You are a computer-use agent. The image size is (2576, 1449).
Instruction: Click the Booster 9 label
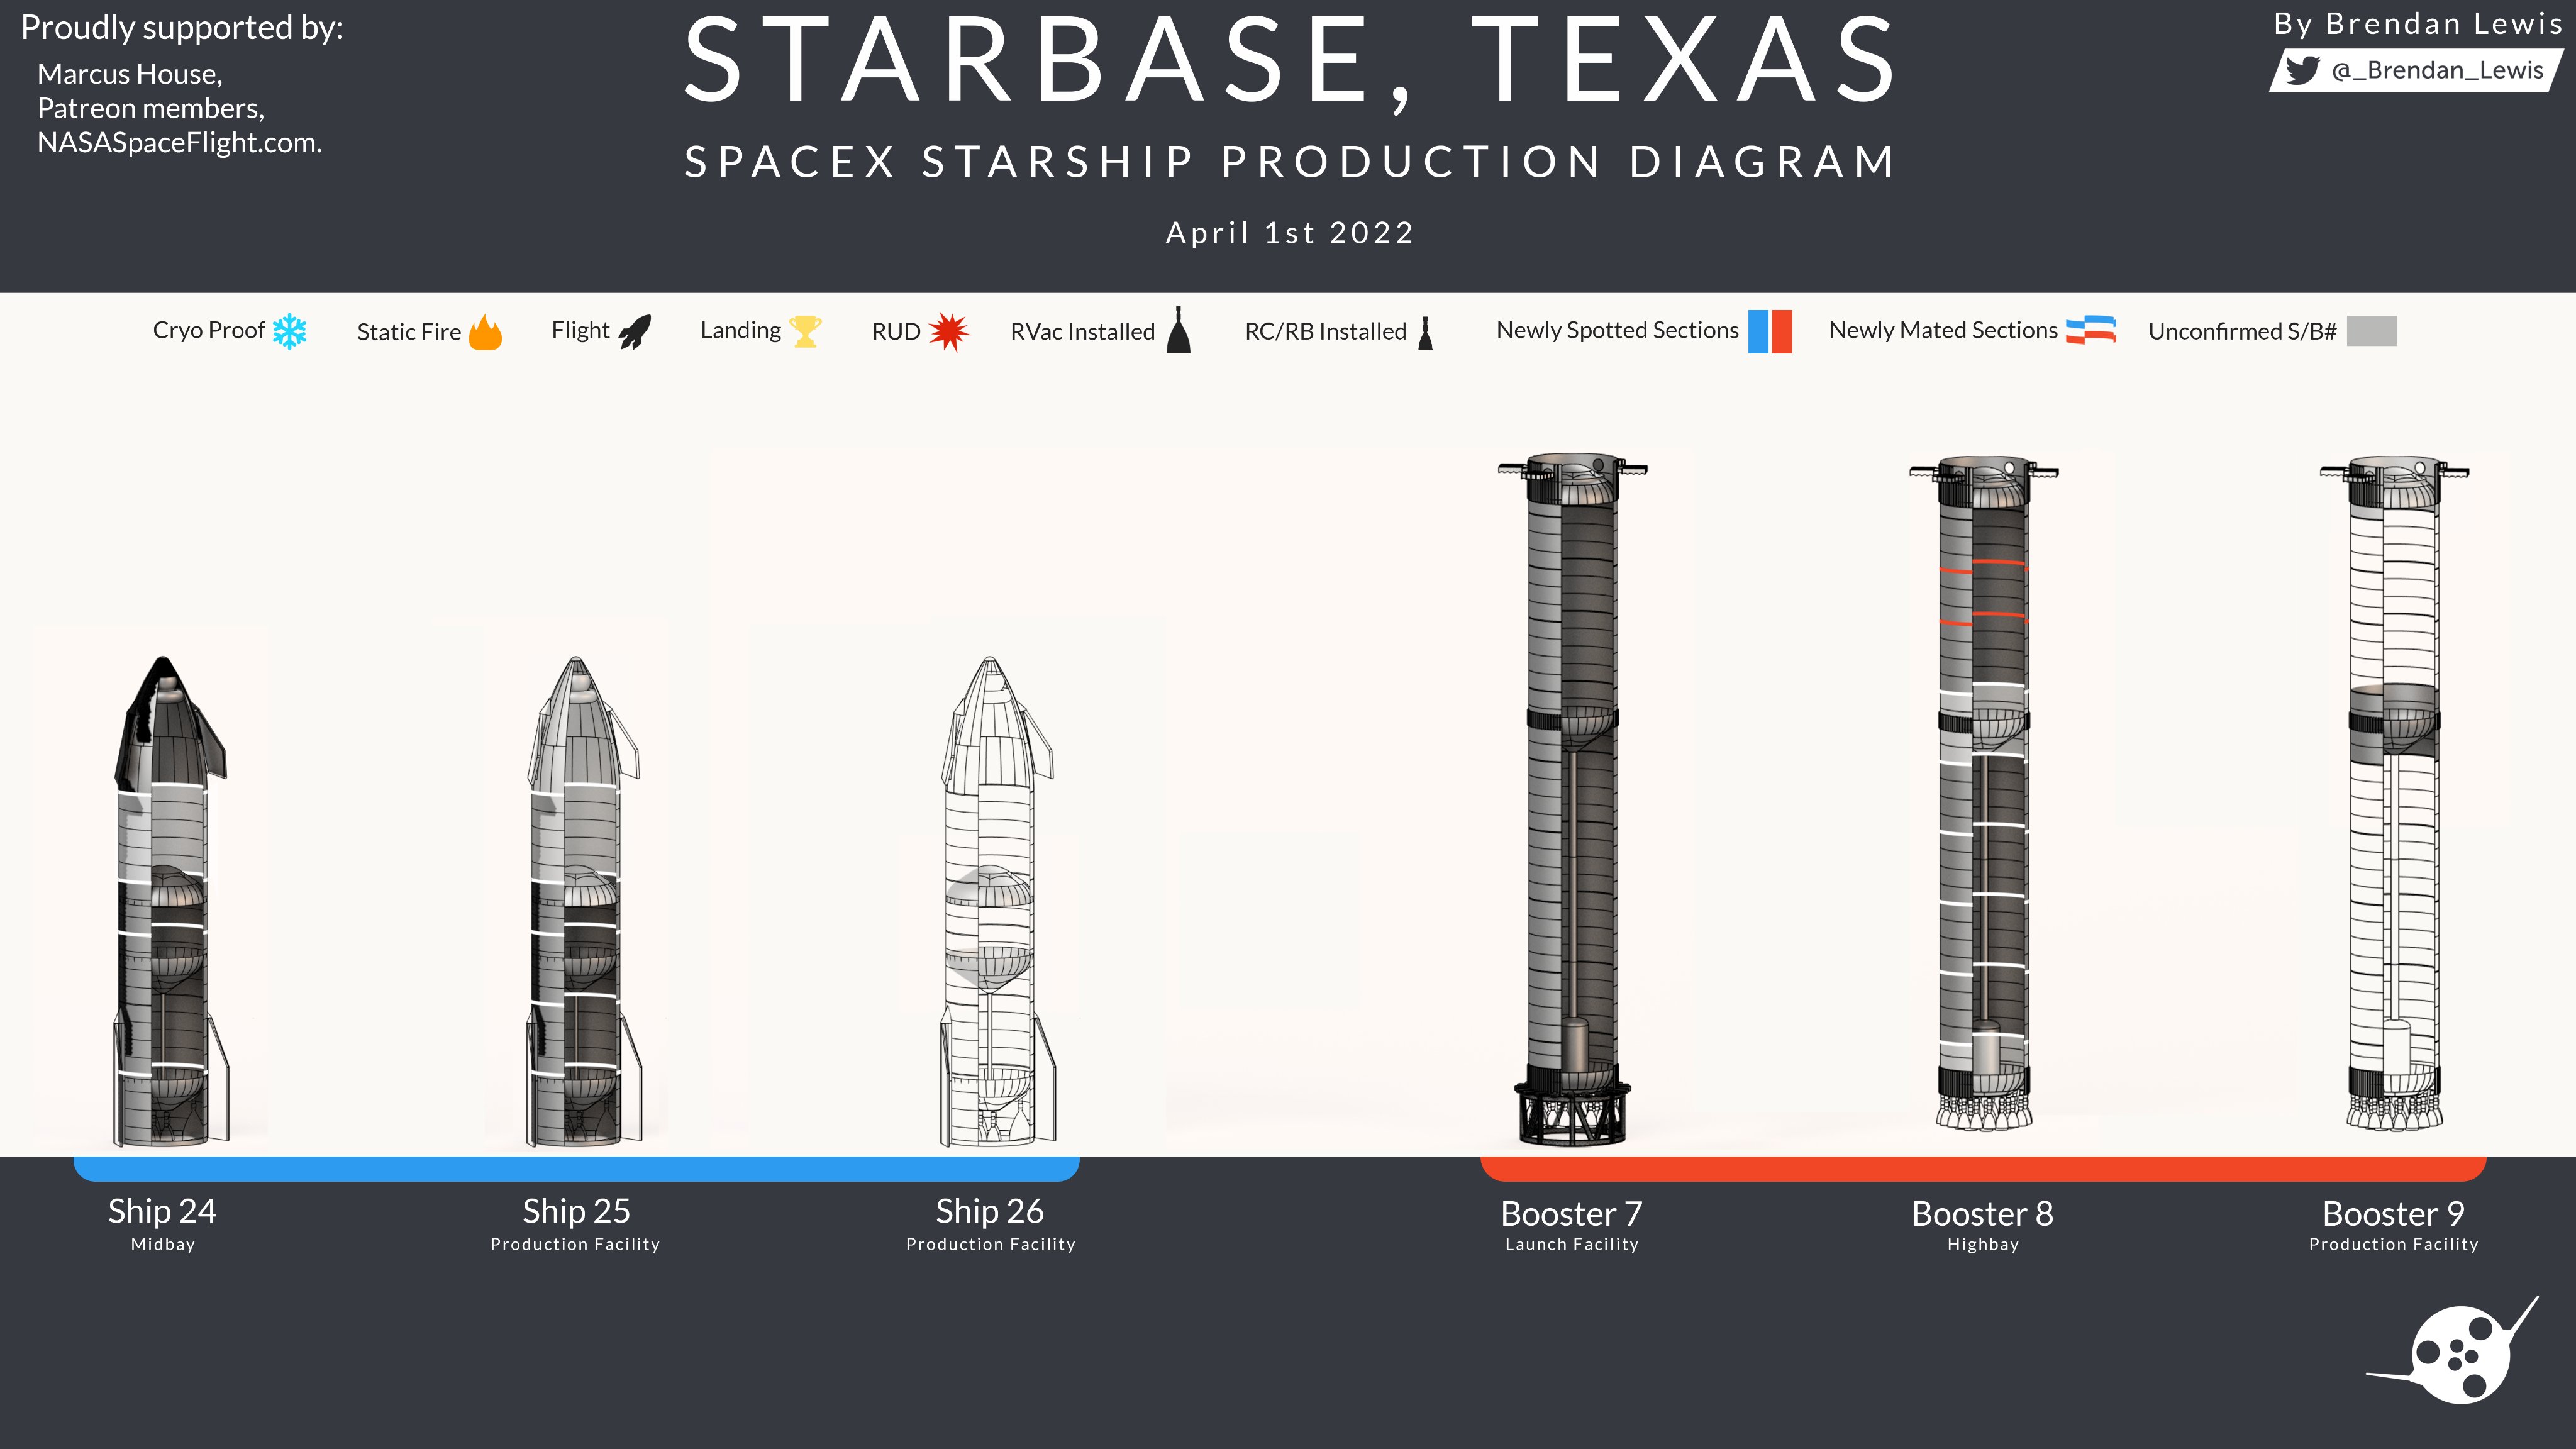(2393, 1213)
